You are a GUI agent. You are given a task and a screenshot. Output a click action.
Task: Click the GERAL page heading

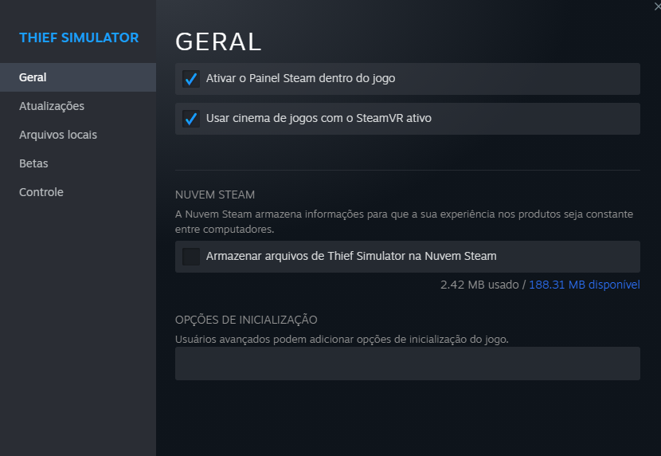[x=218, y=41]
